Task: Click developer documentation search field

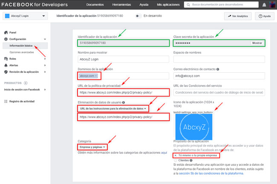Action: pos(221,5)
